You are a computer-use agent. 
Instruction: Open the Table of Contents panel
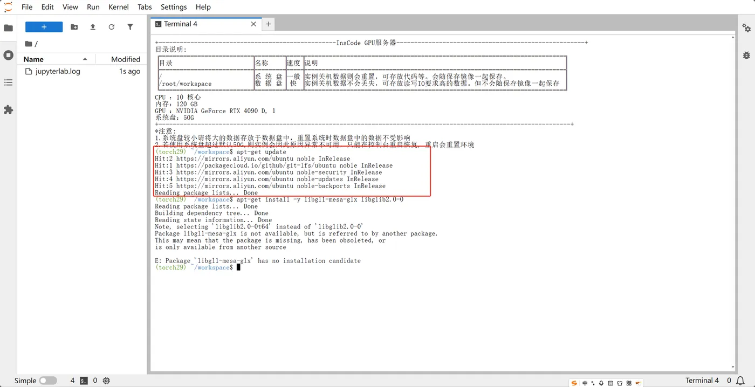coord(8,82)
